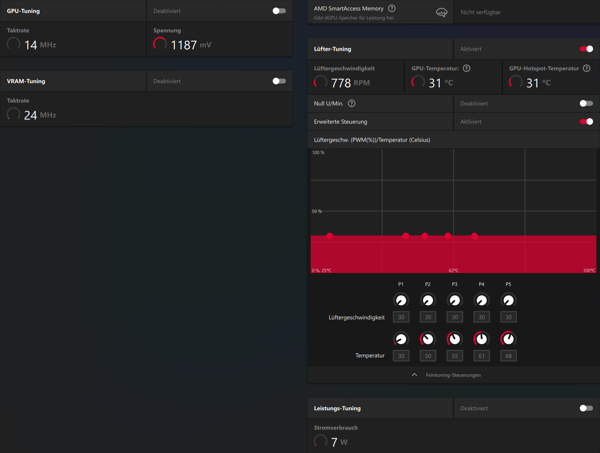This screenshot has height=453, width=600.
Task: Click the GPU-Tuning heading
Action: (x=23, y=11)
